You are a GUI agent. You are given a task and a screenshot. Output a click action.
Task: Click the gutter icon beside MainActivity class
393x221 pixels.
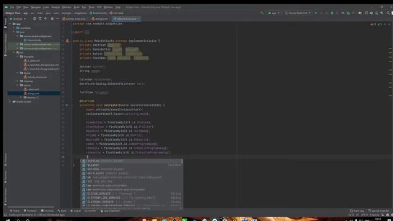[67, 41]
